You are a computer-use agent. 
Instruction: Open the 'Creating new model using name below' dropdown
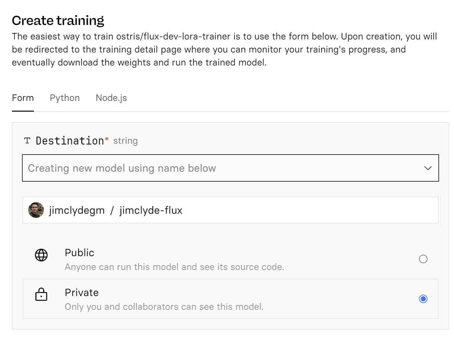click(x=231, y=168)
